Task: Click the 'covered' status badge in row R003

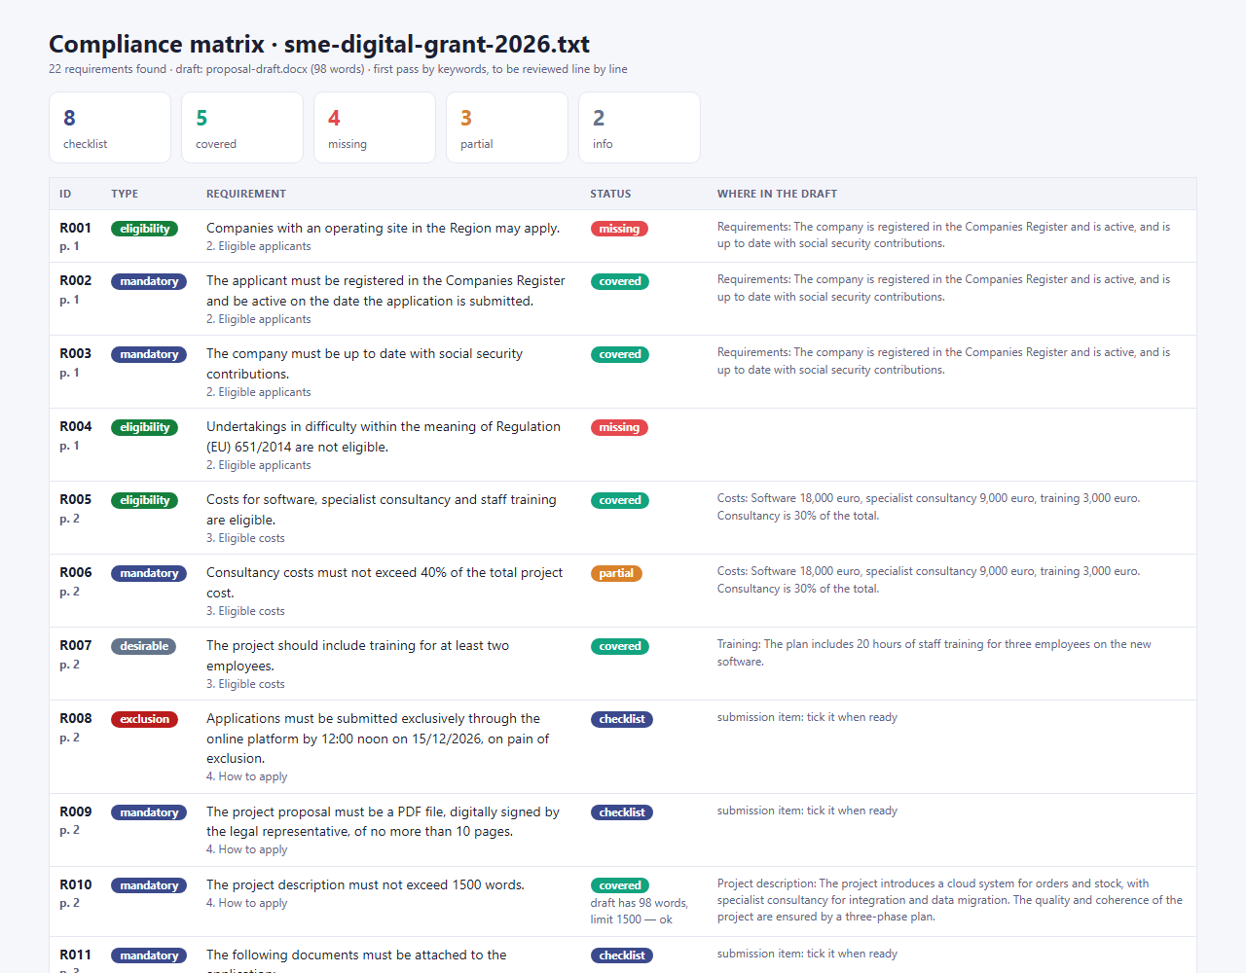Action: coord(620,354)
